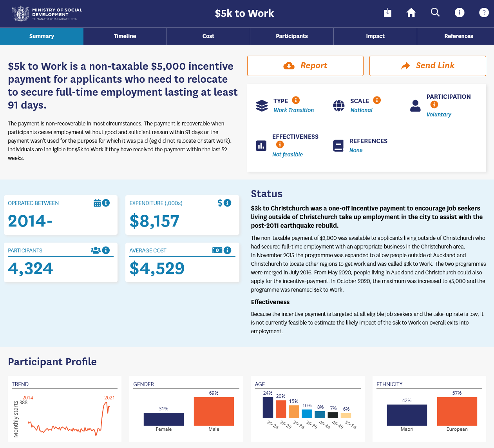The height and width of the screenshot is (448, 494).
Task: Click info icon under EFFECTIVENESS
Action: coord(280,145)
